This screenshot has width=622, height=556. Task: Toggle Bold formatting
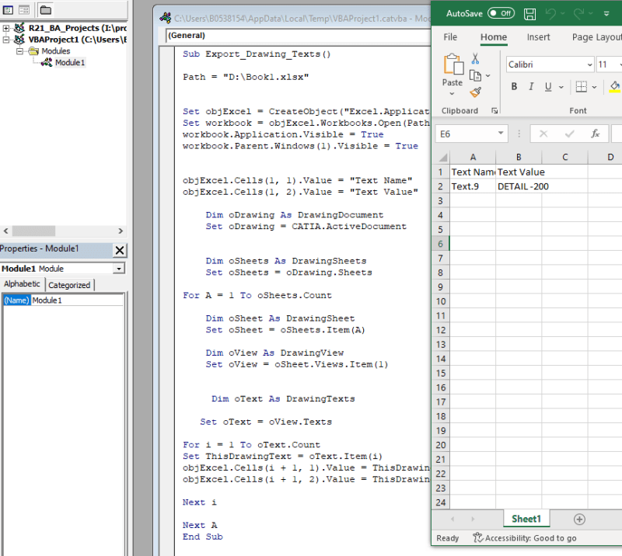tap(514, 86)
